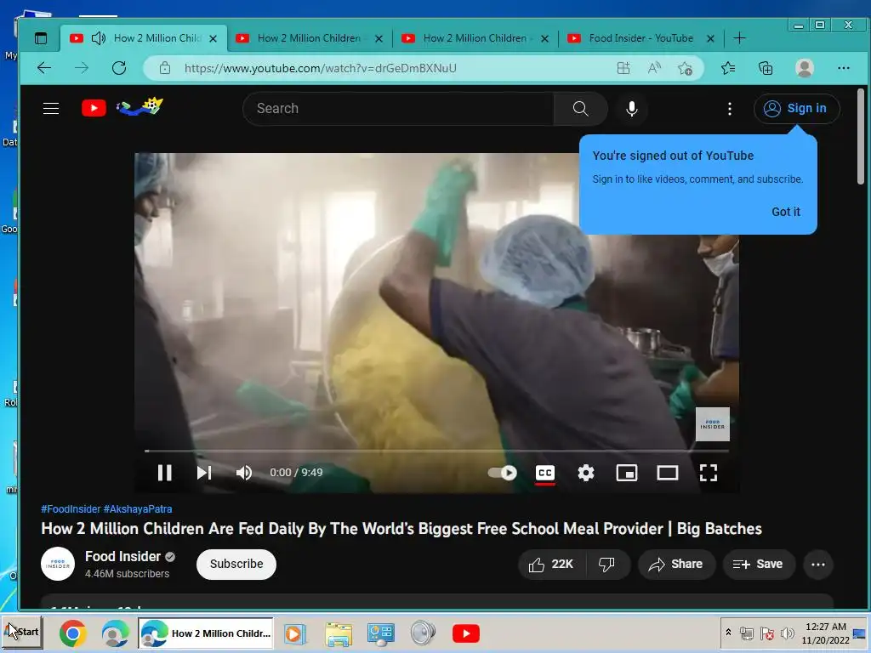
Task: Open the Windows Start menu
Action: pyautogui.click(x=22, y=632)
